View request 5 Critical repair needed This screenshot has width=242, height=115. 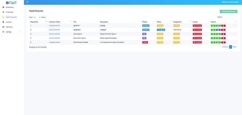[x=213, y=42]
